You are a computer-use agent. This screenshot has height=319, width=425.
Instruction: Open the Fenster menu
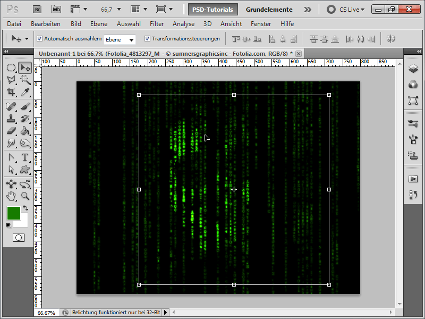click(x=261, y=24)
